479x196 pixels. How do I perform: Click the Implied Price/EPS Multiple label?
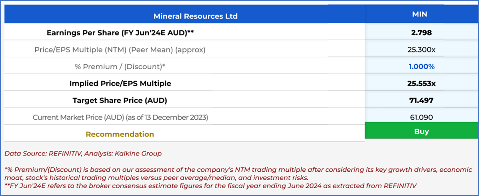[x=120, y=84]
